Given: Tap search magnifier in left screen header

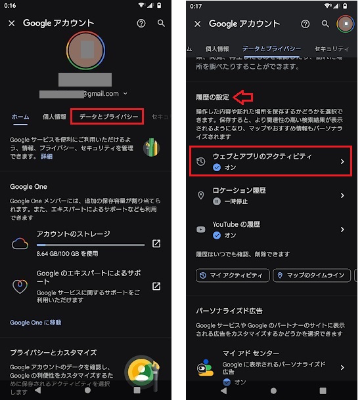Looking at the screenshot, I should tap(161, 23).
